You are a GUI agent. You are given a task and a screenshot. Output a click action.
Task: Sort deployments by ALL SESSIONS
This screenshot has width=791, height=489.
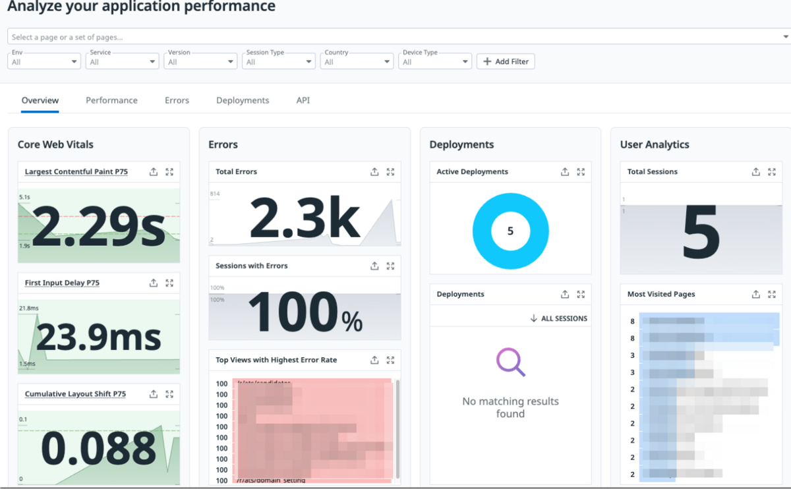point(558,318)
